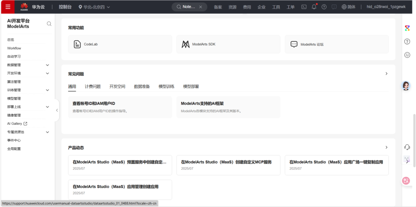
Task: Collapse the sidebar with the arrow handle
Action: (57, 110)
